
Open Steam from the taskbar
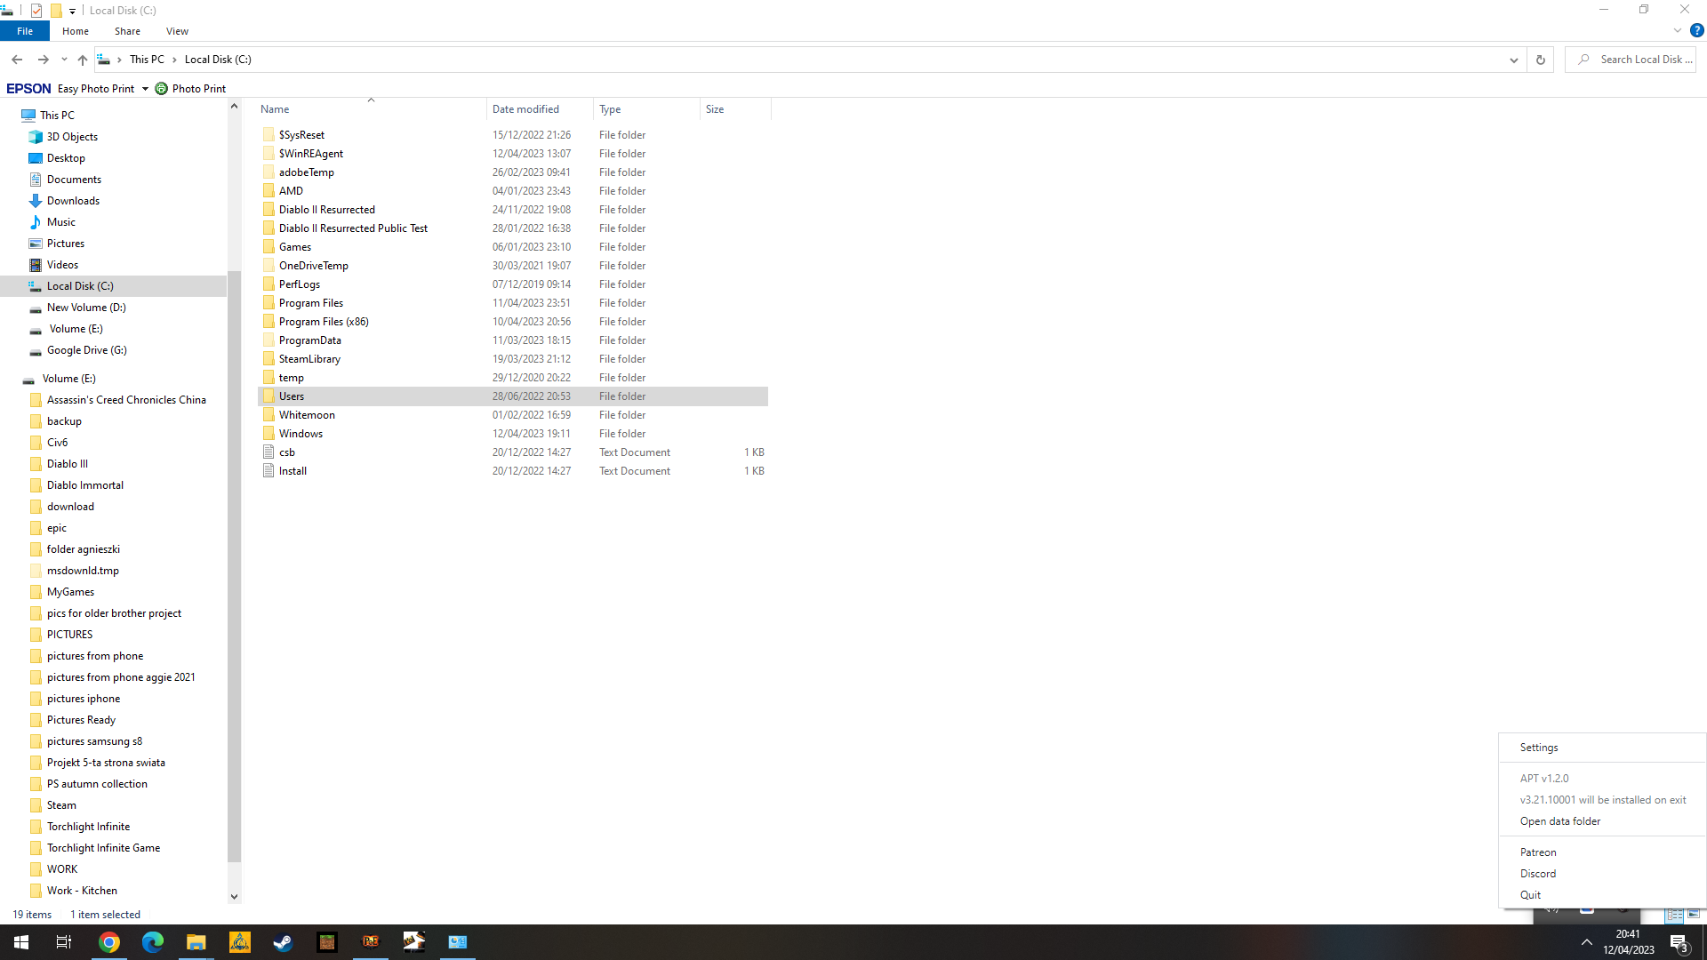[283, 941]
